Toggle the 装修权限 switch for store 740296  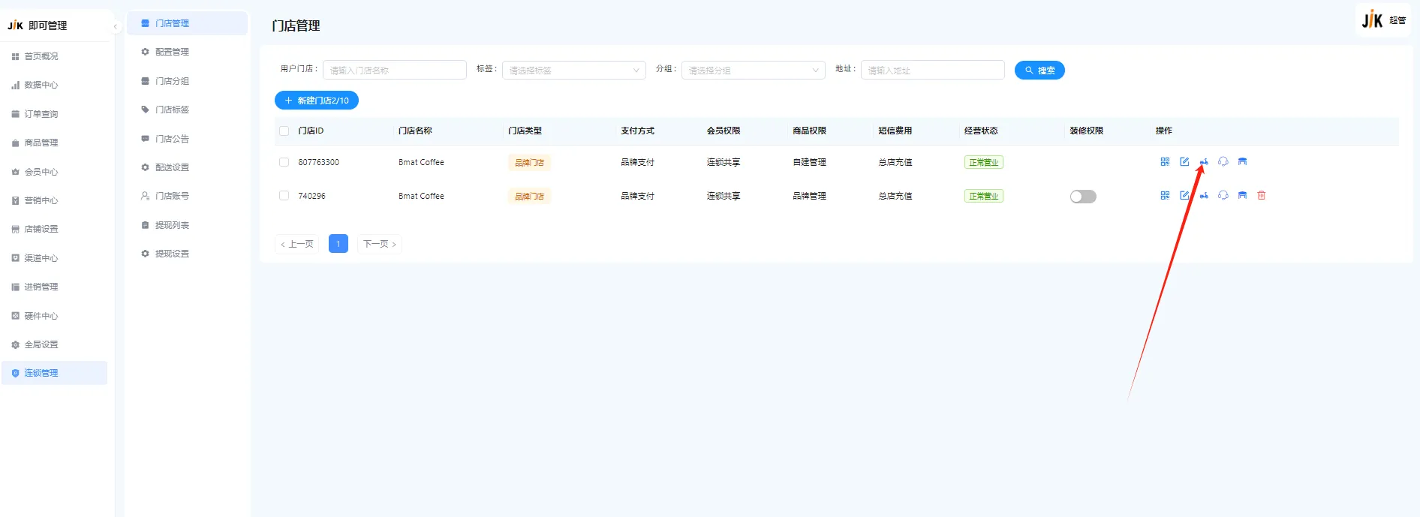[x=1082, y=197]
